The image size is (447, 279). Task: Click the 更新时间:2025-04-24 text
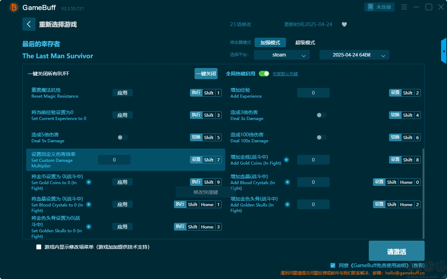point(308,24)
